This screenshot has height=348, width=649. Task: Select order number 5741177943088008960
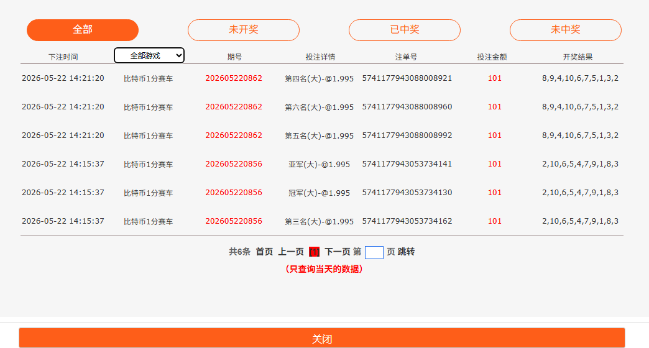(407, 107)
